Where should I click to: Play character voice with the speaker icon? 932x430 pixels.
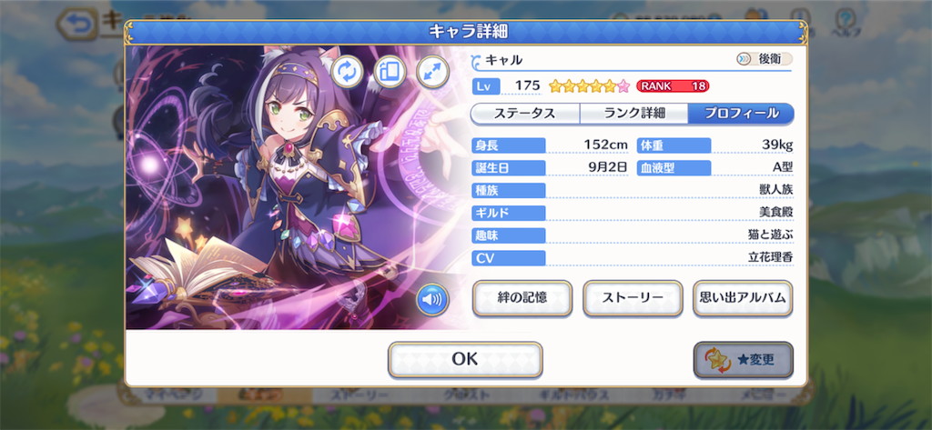432,299
